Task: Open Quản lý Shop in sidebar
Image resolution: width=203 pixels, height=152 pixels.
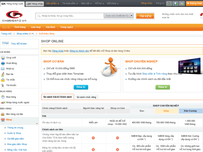Action: click(x=14, y=133)
